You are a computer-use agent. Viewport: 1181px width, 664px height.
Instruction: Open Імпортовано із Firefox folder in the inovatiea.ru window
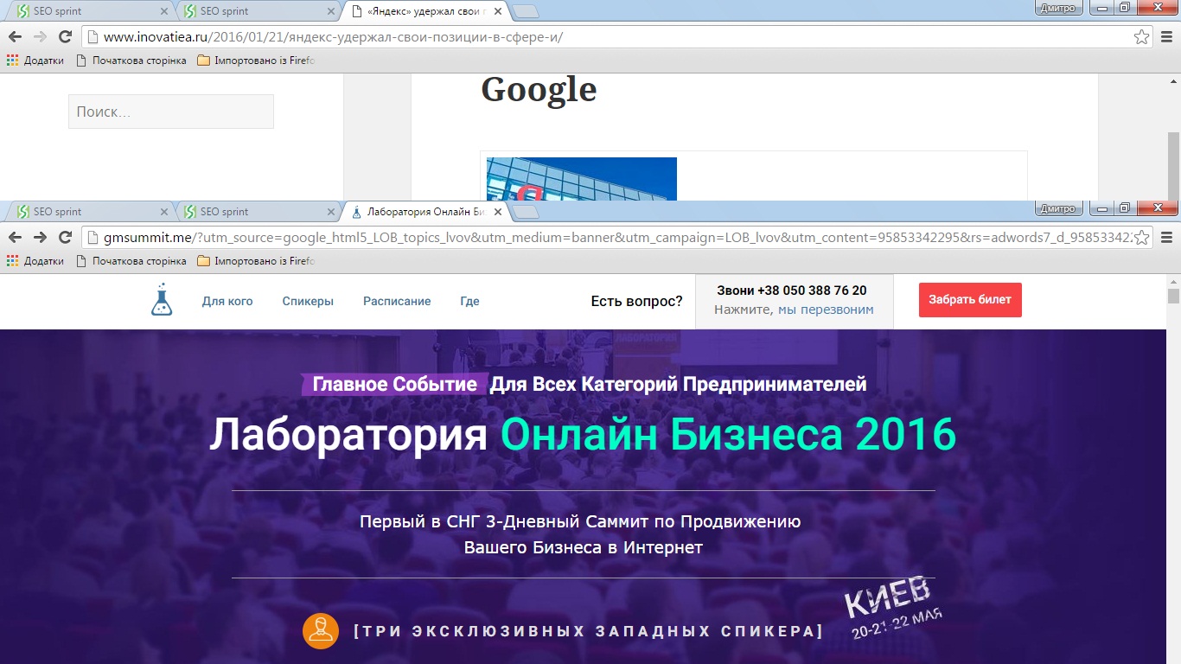(x=257, y=61)
